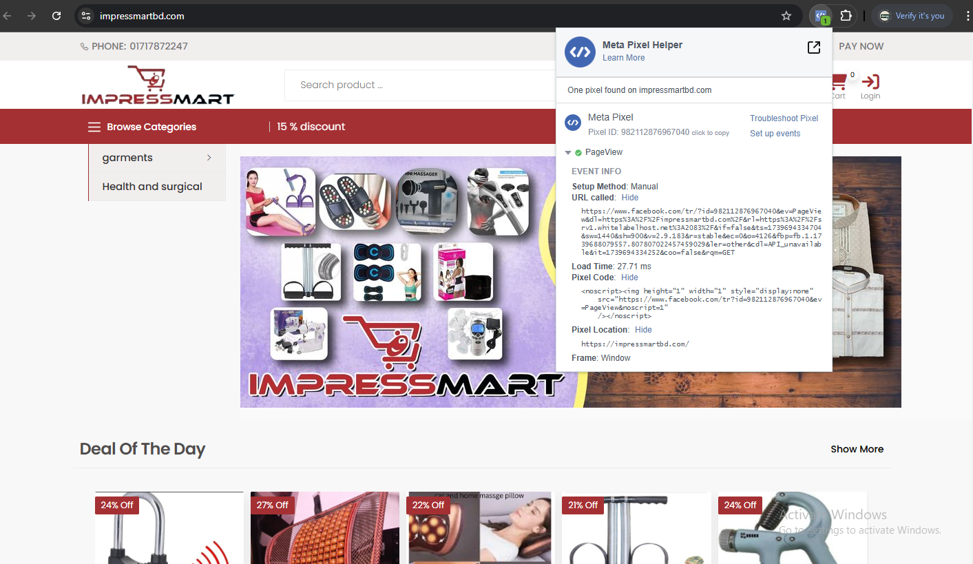Image resolution: width=973 pixels, height=564 pixels.
Task: Click the Login icon in header
Action: 870,86
